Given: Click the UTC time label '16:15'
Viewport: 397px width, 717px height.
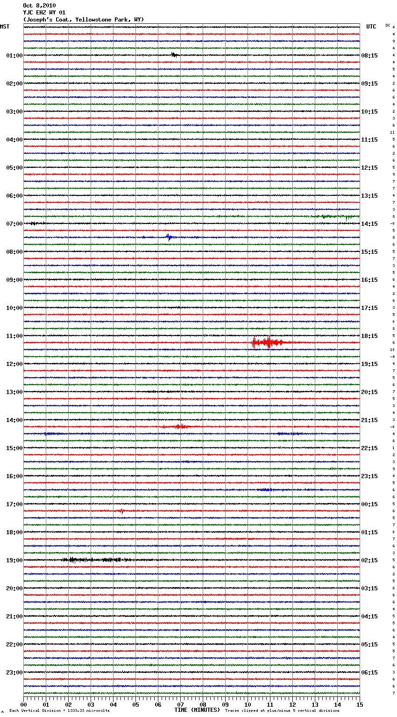Looking at the screenshot, I should [369, 280].
